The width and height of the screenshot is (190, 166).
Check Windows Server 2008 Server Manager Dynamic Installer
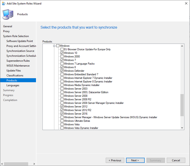pyautogui.click(x=62, y=103)
